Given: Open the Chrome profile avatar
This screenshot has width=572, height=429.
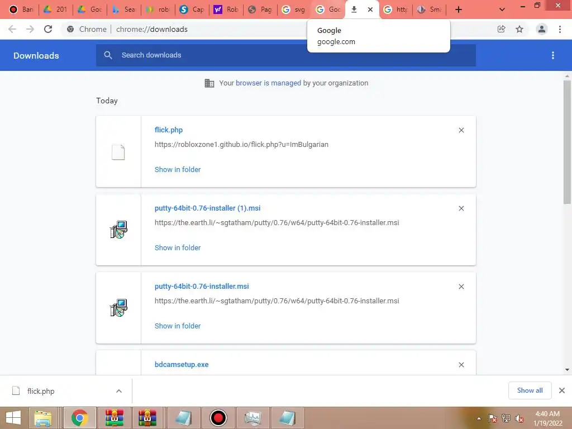Looking at the screenshot, I should click(542, 29).
